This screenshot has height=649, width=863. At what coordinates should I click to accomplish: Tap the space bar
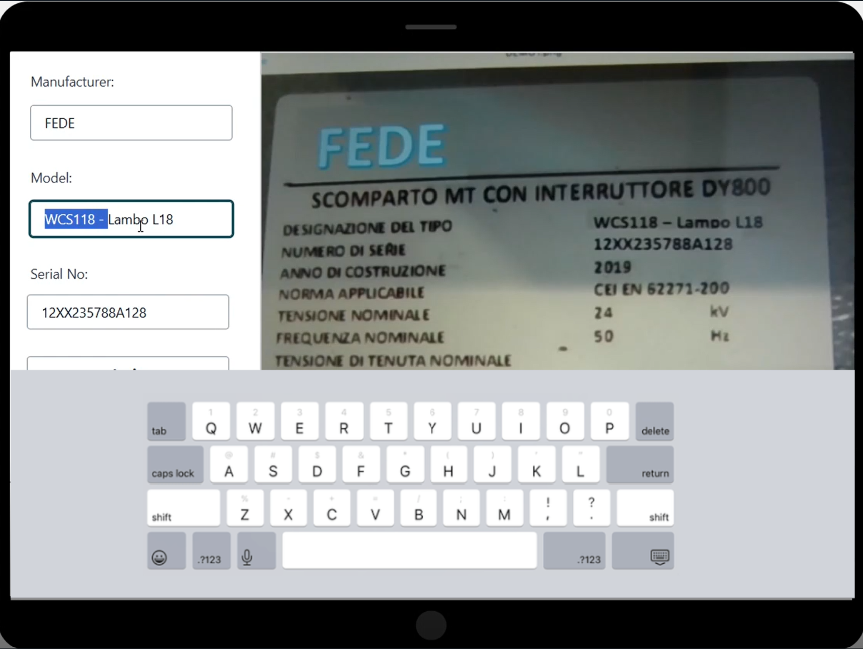pyautogui.click(x=409, y=551)
